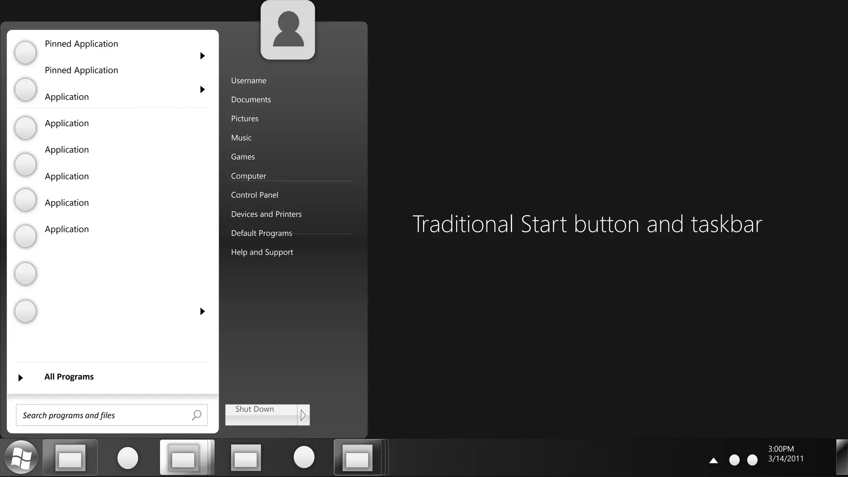
Task: Open Help and Support
Action: (262, 252)
